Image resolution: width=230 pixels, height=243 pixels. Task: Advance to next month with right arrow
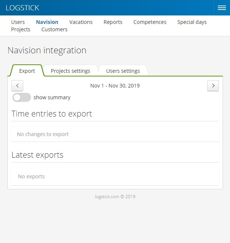tap(213, 86)
